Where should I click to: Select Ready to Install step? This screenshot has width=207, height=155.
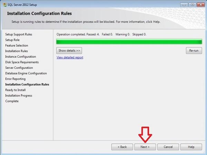point(15,90)
